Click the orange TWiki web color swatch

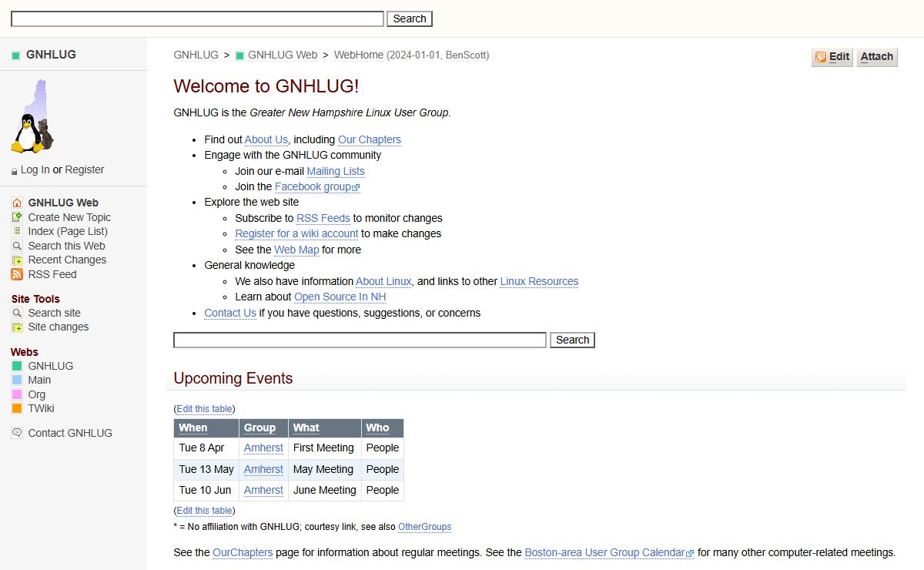pyautogui.click(x=17, y=408)
